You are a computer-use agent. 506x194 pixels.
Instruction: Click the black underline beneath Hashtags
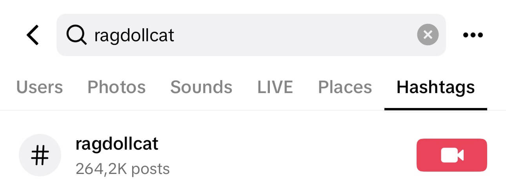coord(436,109)
